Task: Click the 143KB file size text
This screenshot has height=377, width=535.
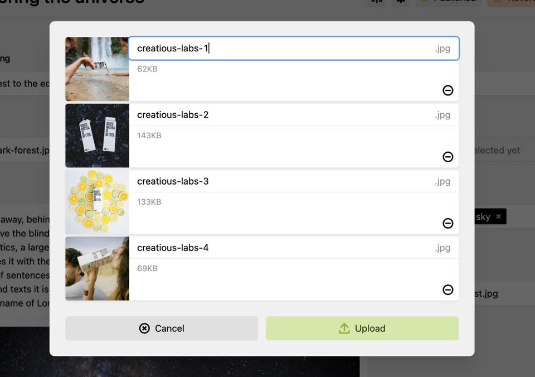Action: click(149, 136)
